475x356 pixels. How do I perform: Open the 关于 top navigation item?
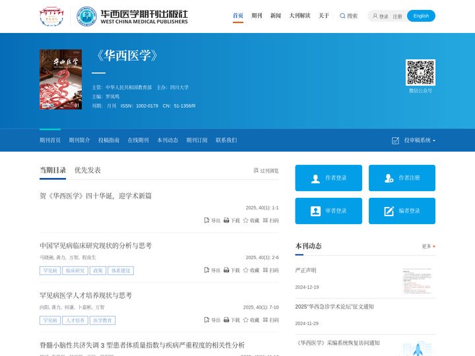pos(323,15)
